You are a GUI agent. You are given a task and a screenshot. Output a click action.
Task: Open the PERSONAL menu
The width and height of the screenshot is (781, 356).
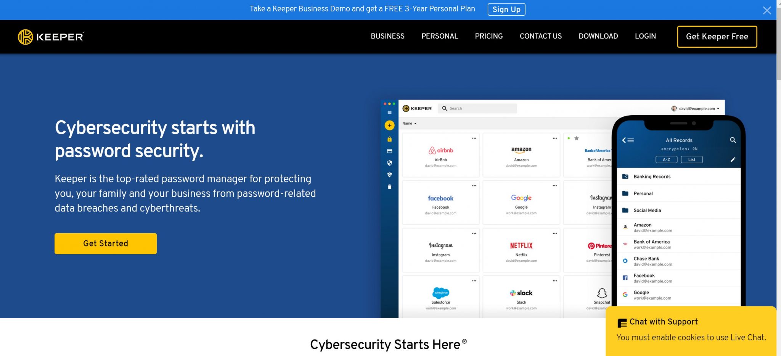(440, 36)
